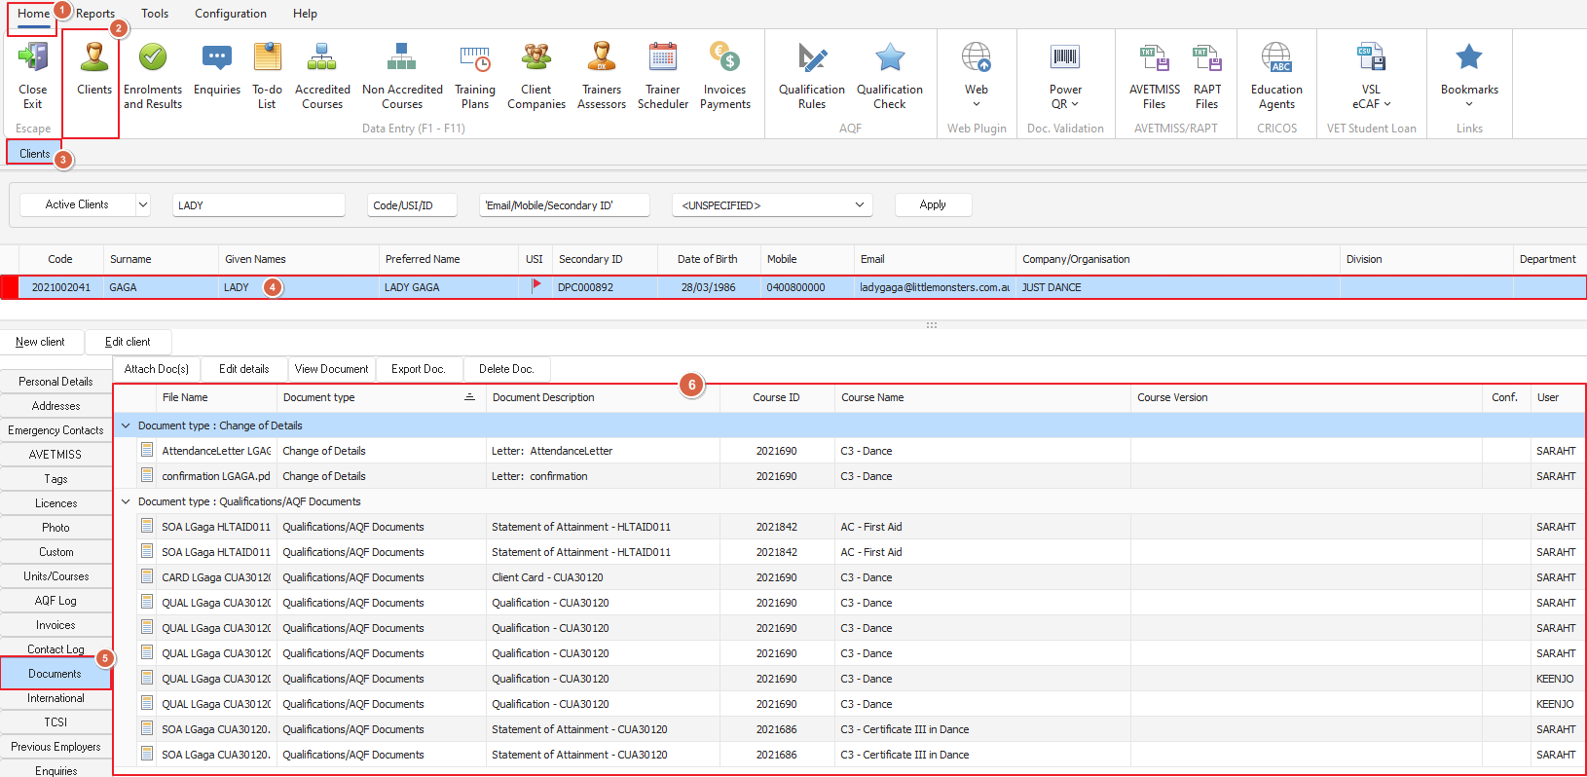Collapse the Change of Details group

point(126,425)
